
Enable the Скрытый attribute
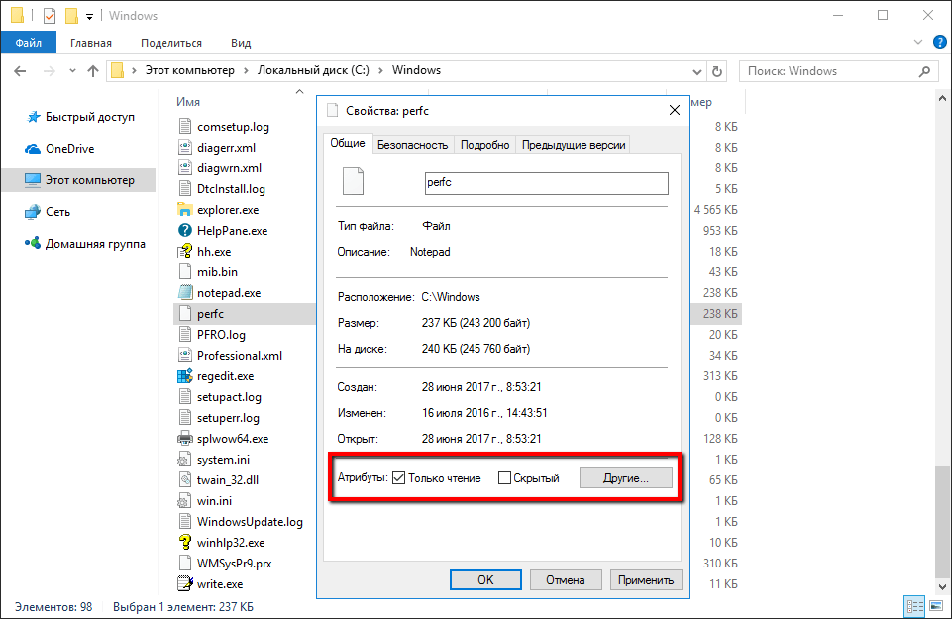[x=502, y=477]
